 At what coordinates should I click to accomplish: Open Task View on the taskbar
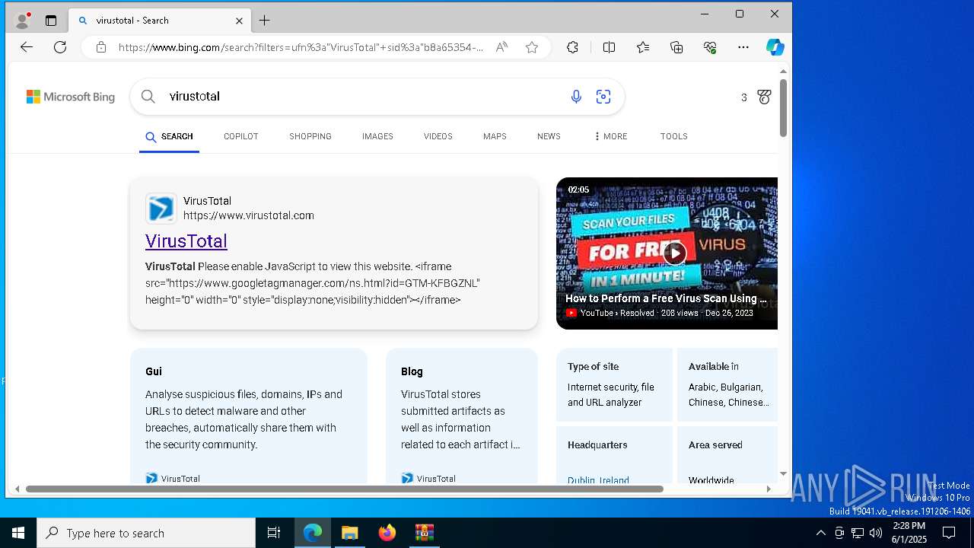(x=274, y=533)
